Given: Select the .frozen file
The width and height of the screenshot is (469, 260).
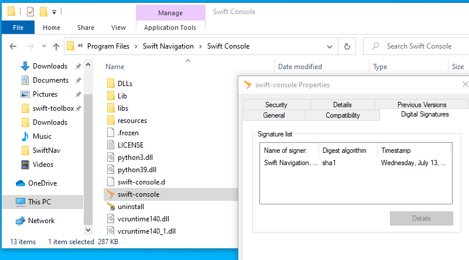Looking at the screenshot, I should tap(128, 133).
